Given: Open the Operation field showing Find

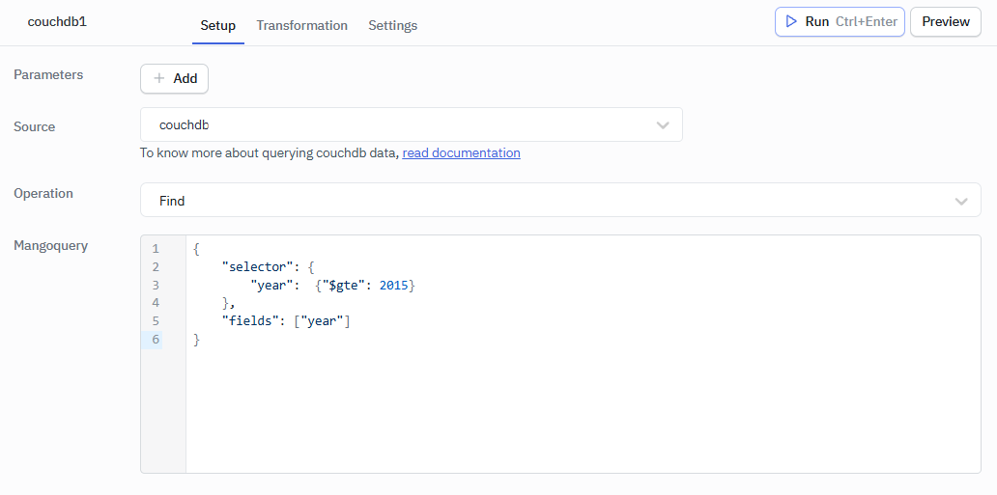Looking at the screenshot, I should [541, 201].
